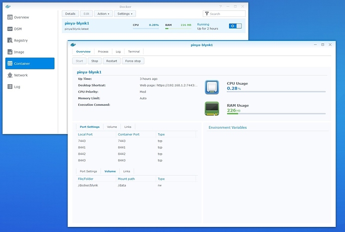Screen dimensions: 345x232
Task: Click the CPU Usage progress bar
Action: (x=276, y=92)
